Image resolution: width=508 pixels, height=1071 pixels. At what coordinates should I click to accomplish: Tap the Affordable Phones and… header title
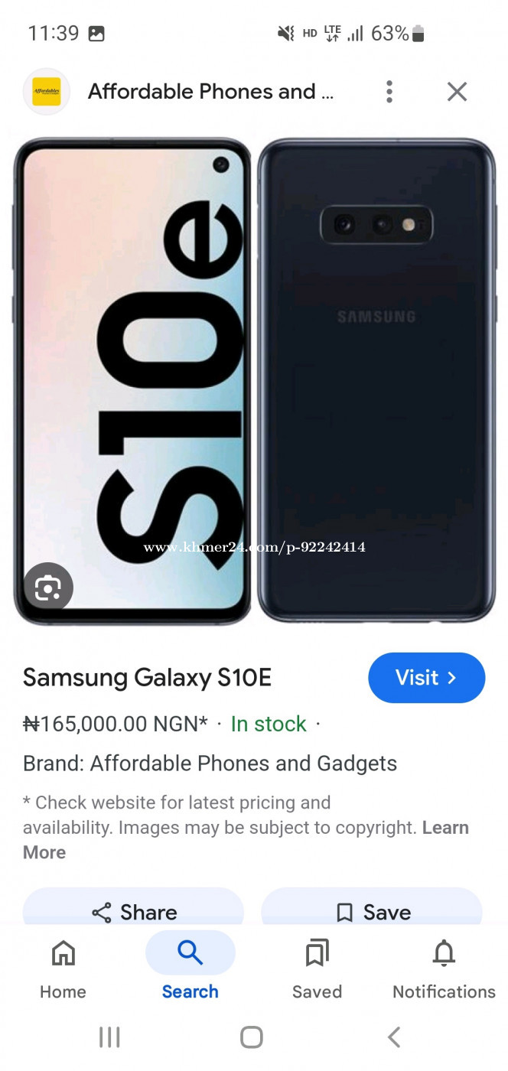pos(211,92)
